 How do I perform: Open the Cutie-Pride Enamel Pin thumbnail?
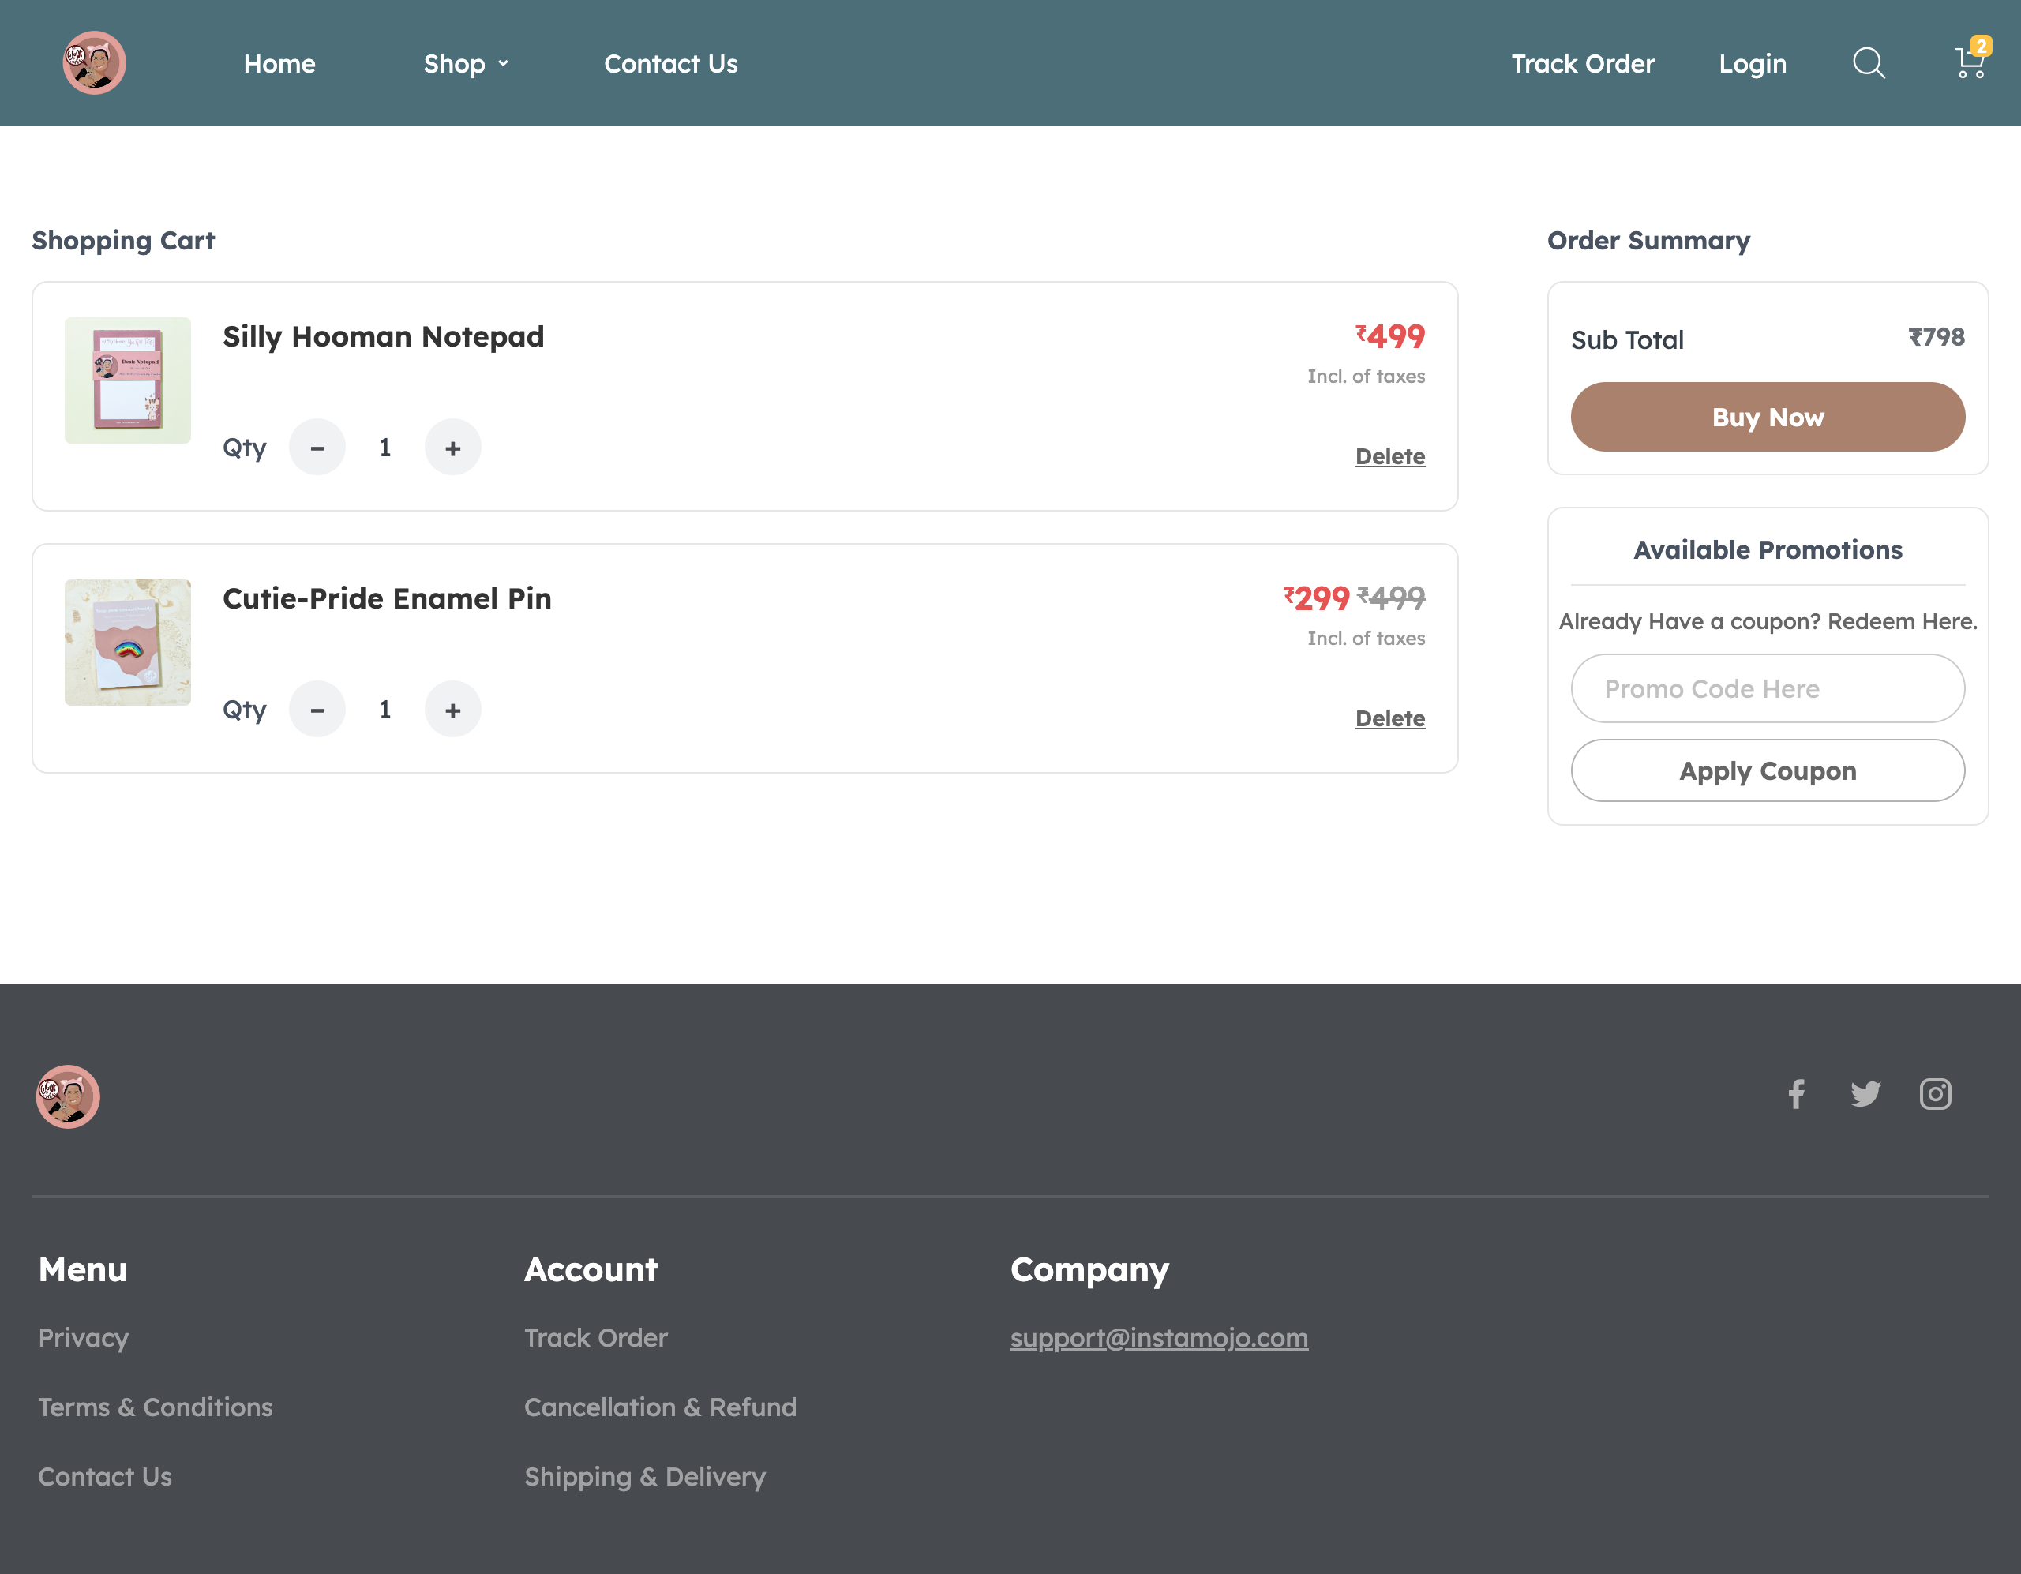coord(128,643)
